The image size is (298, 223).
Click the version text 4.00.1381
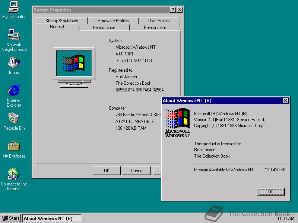click(x=124, y=54)
